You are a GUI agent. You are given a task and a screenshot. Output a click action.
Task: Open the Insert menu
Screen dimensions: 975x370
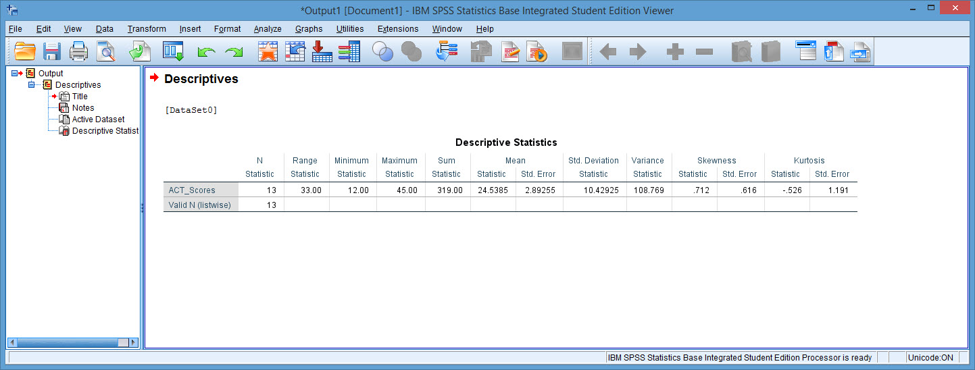(x=190, y=29)
